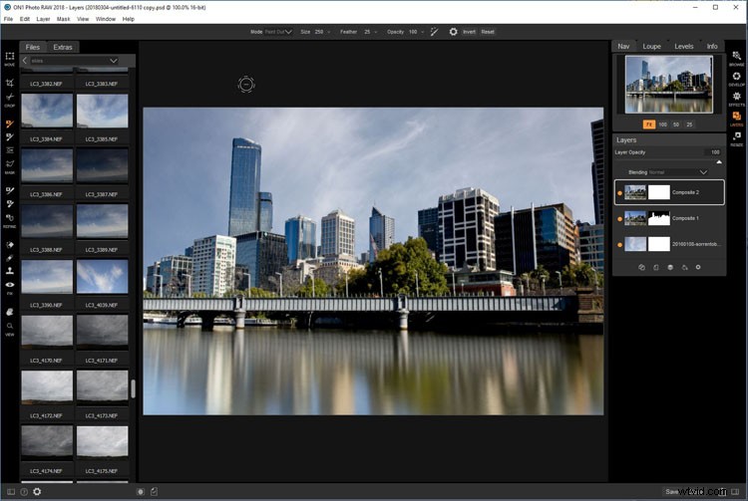Click the help icon in bottom-left corner
The image size is (748, 501).
[24, 491]
